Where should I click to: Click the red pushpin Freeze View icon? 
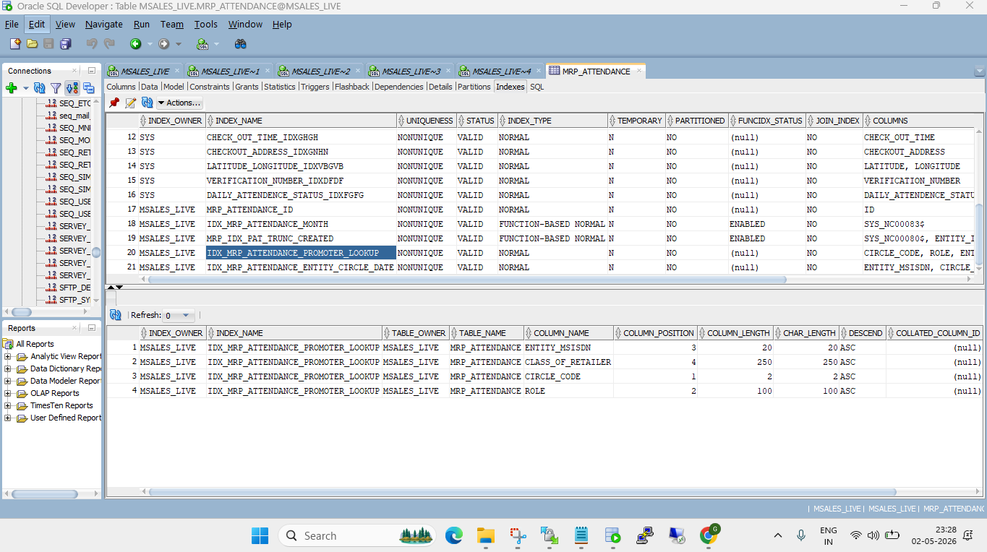pyautogui.click(x=114, y=103)
